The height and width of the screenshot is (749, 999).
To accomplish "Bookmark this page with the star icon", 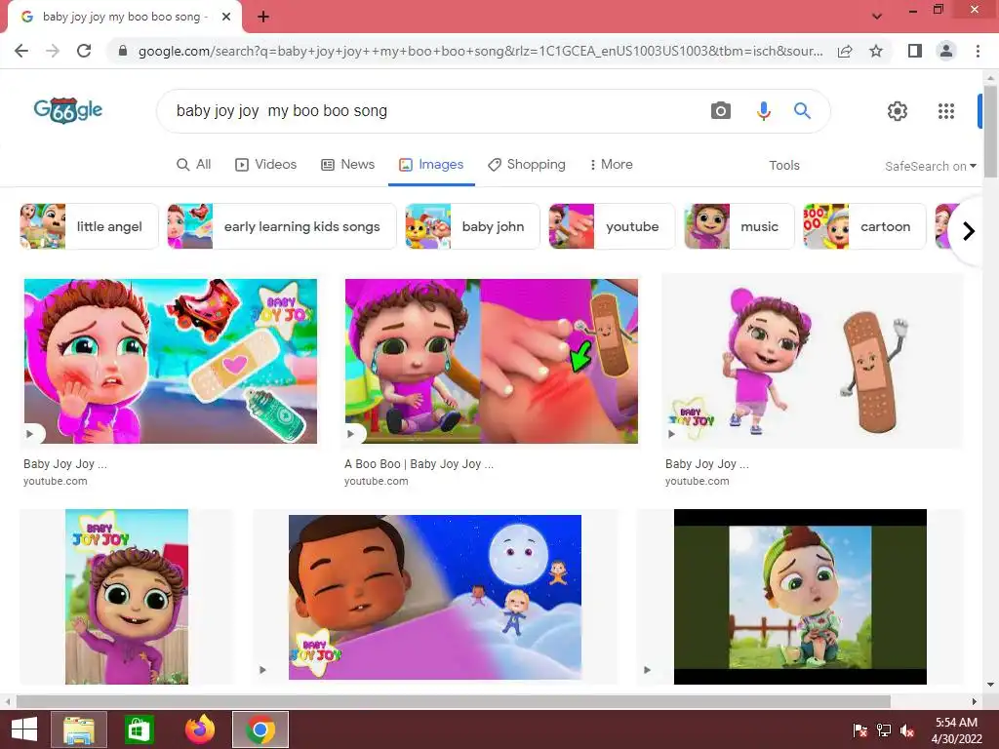I will [876, 51].
